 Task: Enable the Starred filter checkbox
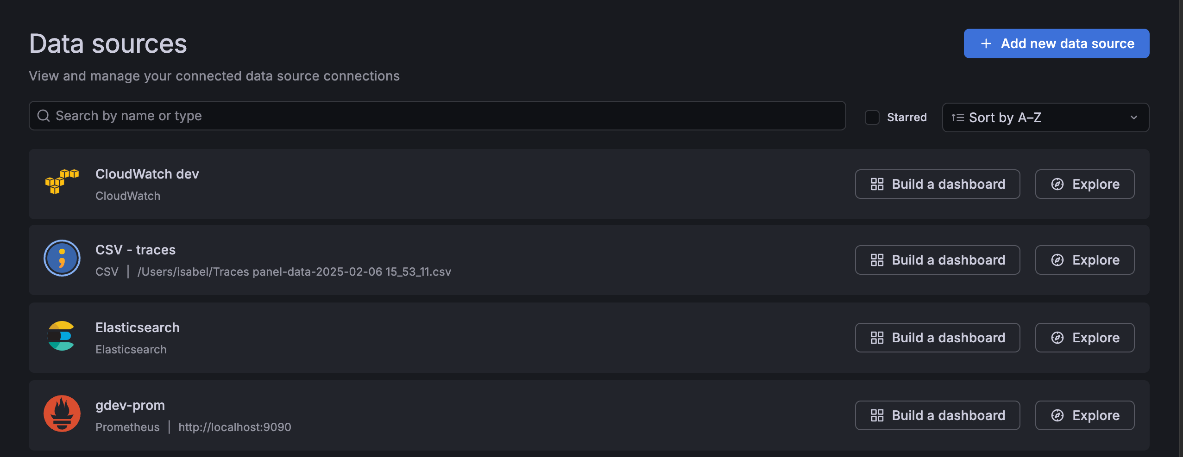[872, 117]
